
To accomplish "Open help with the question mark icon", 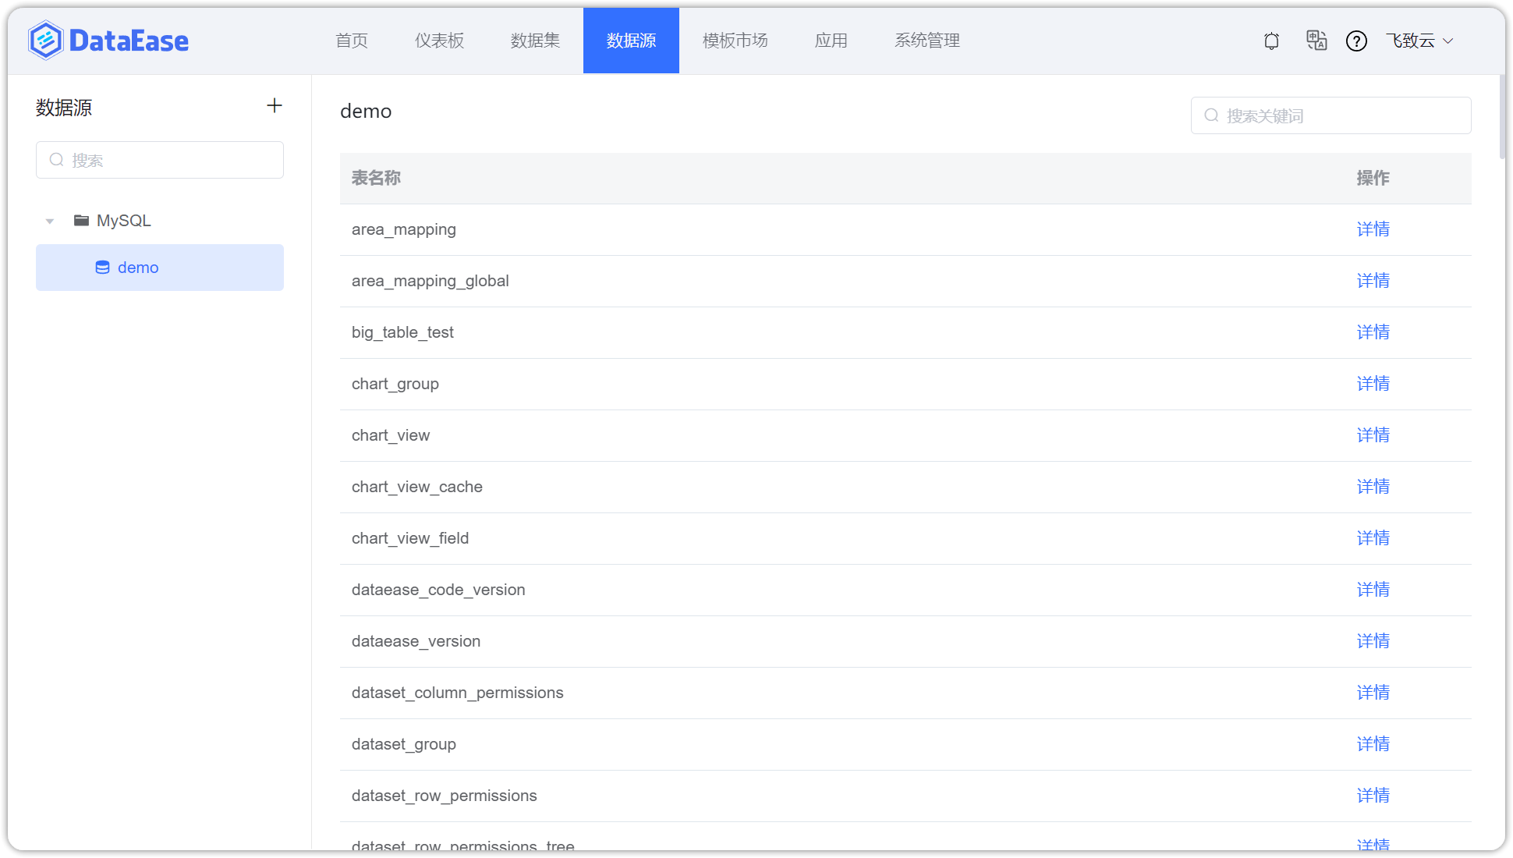I will click(x=1357, y=41).
